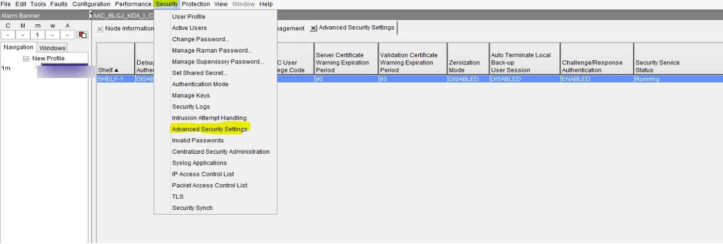
Task: Open Advanced Security Settings menu entry
Action: [x=209, y=129]
